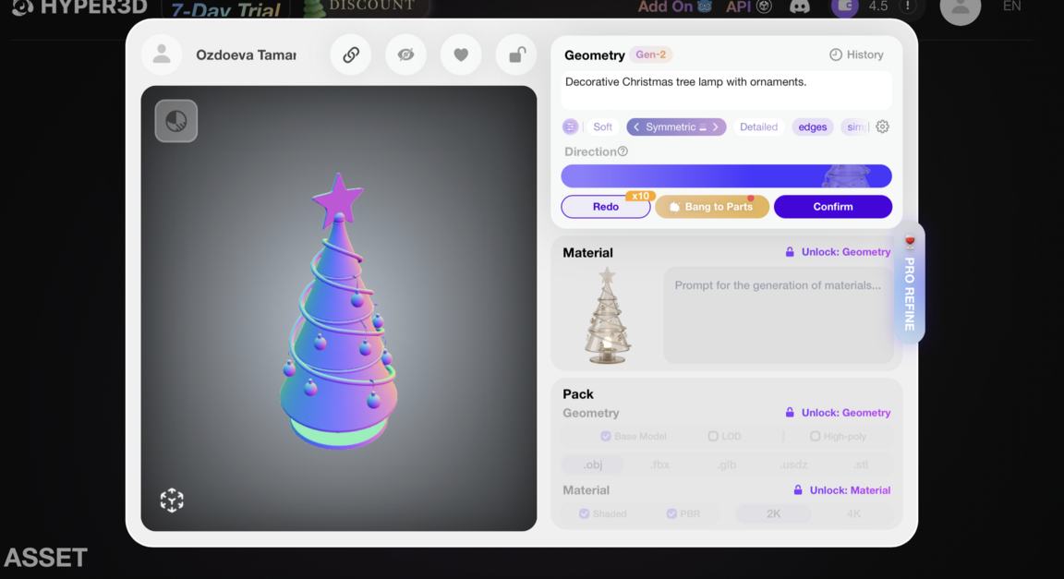Click Bang to Parts button

click(712, 206)
